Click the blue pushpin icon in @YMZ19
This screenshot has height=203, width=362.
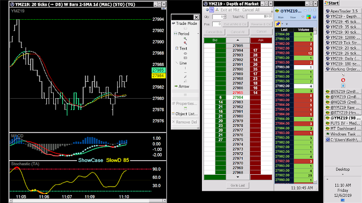pos(278,24)
